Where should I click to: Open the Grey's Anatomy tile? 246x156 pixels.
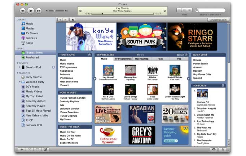[x=142, y=135]
